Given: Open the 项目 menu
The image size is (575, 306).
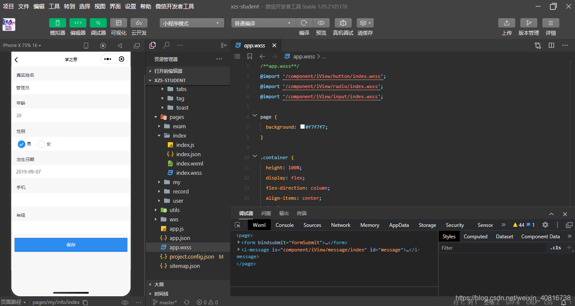Looking at the screenshot, I should (x=8, y=6).
